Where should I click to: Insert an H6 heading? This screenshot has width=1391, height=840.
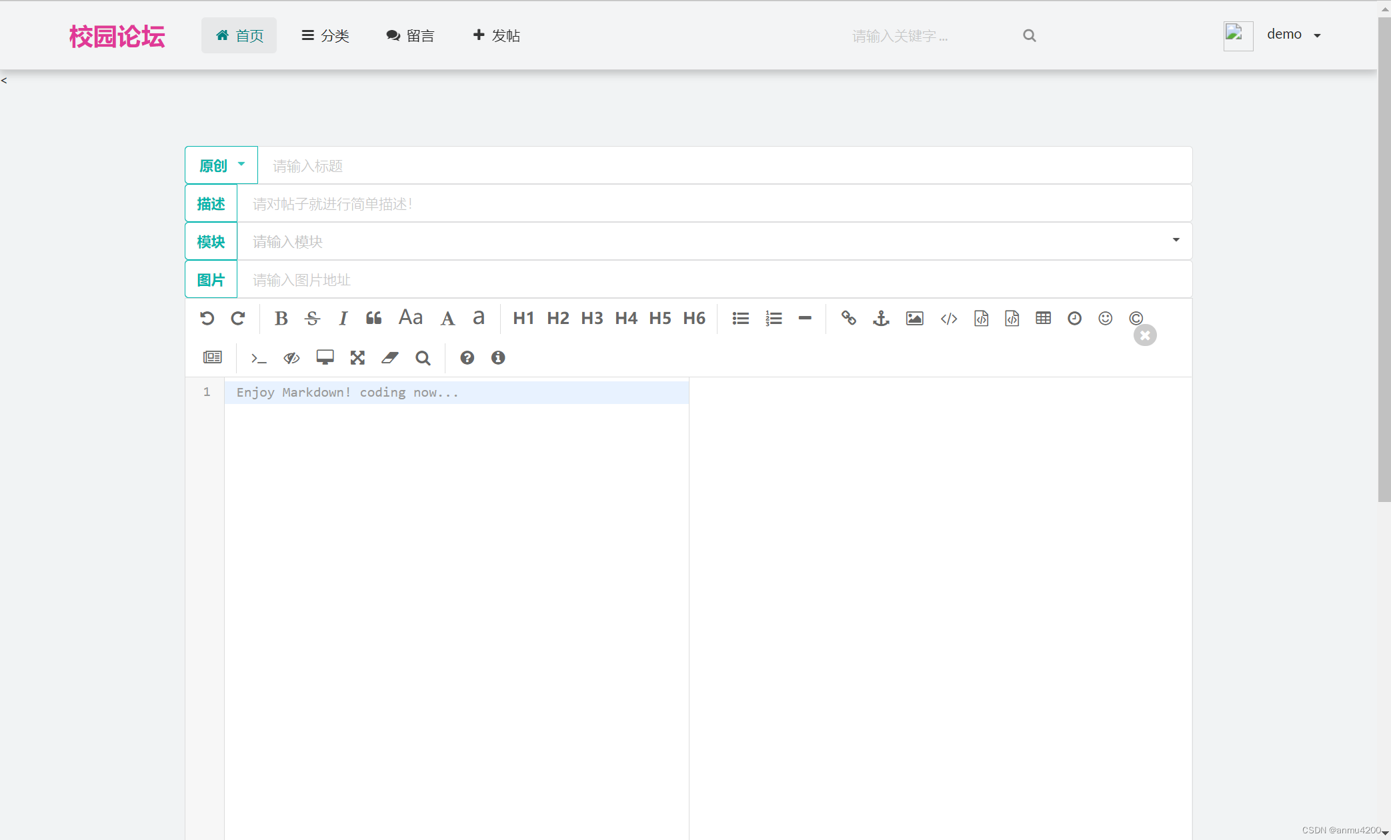(694, 318)
